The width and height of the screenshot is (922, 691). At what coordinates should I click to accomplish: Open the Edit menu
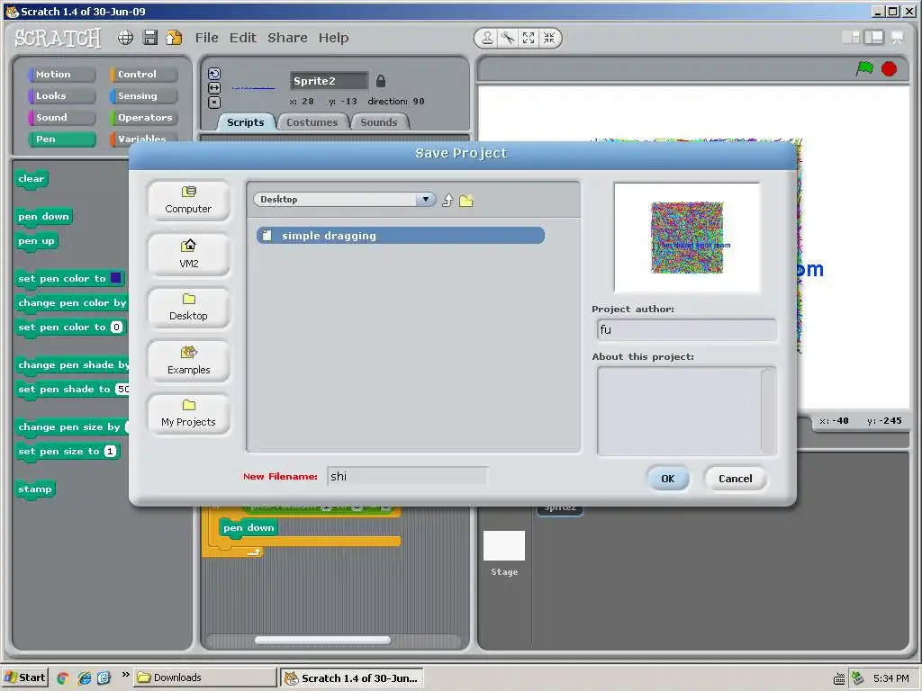point(243,38)
